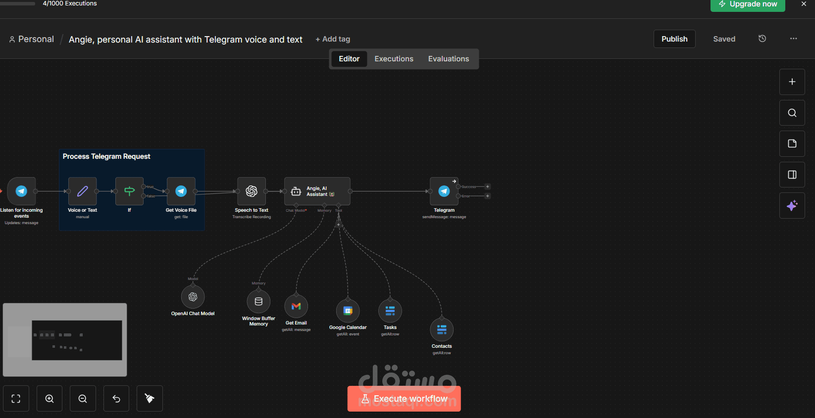
Task: Open the Google Calendar node
Action: (x=348, y=311)
